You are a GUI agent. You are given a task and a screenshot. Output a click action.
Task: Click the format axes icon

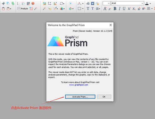pyautogui.click(x=49, y=3)
